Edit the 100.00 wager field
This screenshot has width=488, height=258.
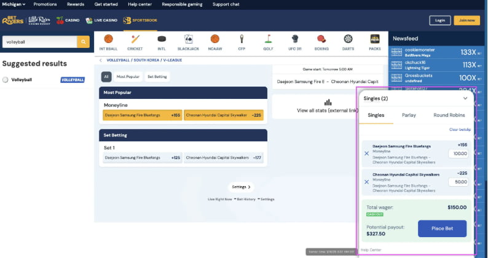click(x=458, y=154)
